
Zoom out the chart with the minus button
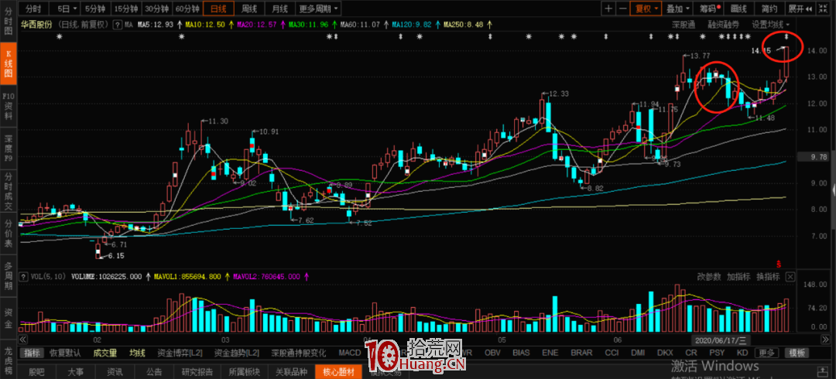click(x=622, y=9)
